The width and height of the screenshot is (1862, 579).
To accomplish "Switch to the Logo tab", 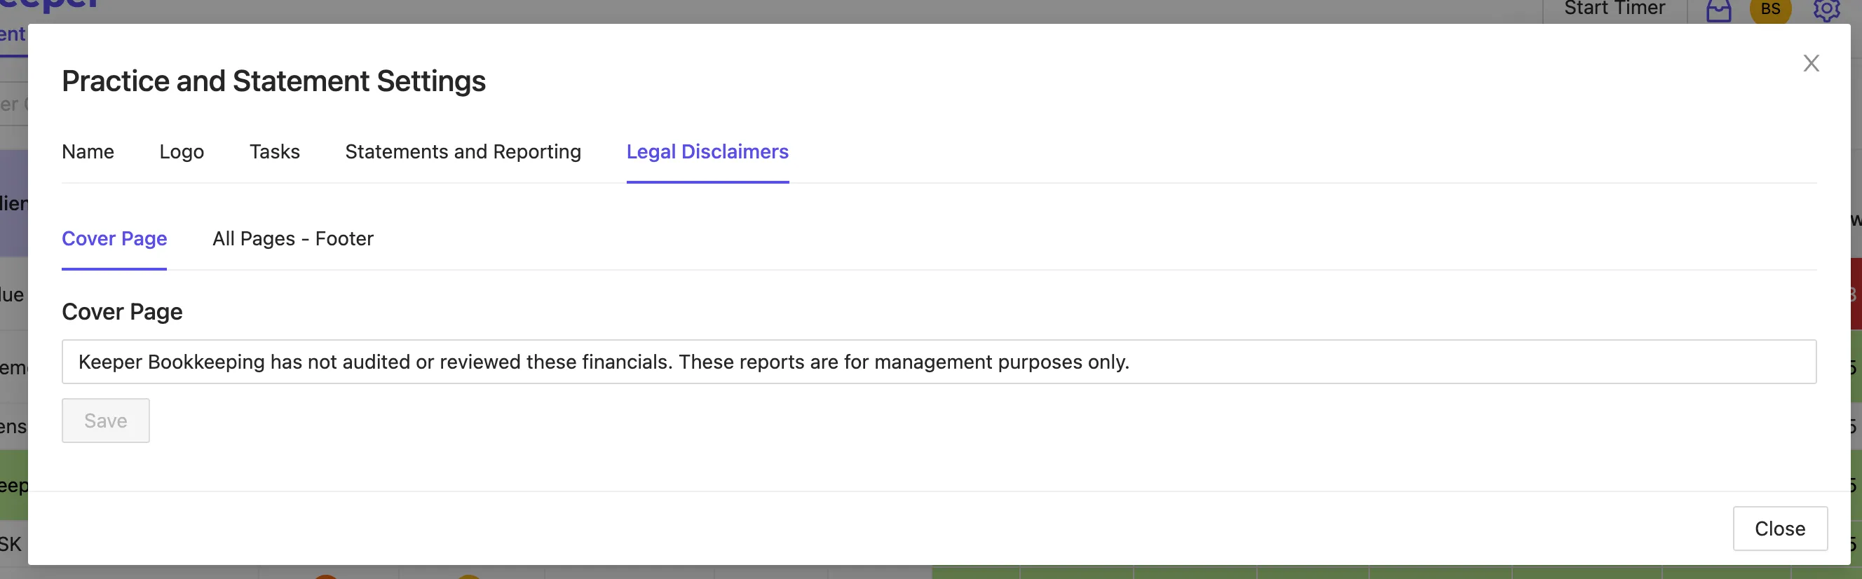I will [x=182, y=152].
